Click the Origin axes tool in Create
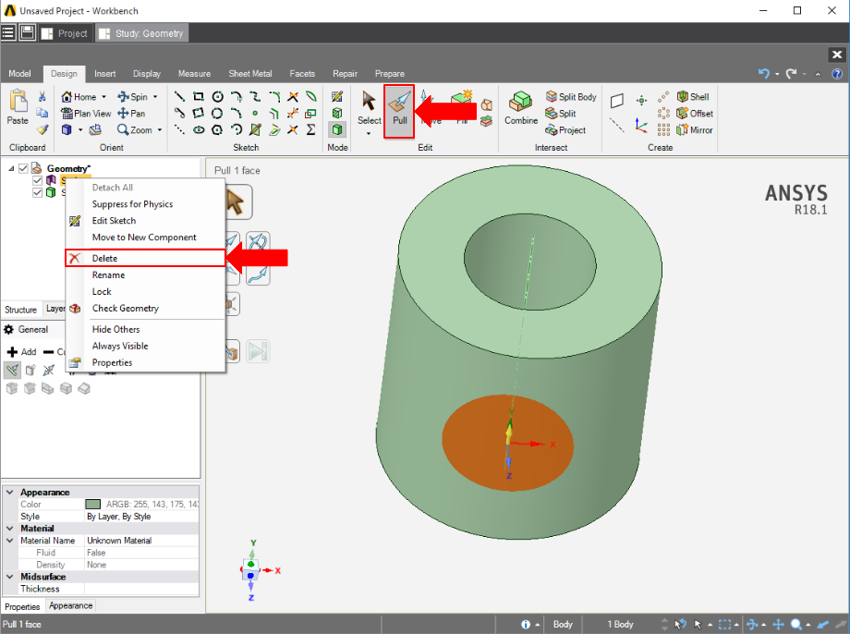This screenshot has width=850, height=634. click(x=641, y=126)
